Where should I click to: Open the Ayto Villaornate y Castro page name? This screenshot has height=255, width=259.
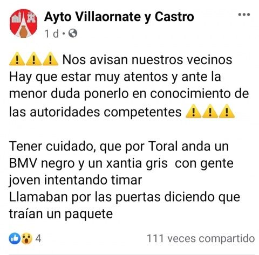119,17
